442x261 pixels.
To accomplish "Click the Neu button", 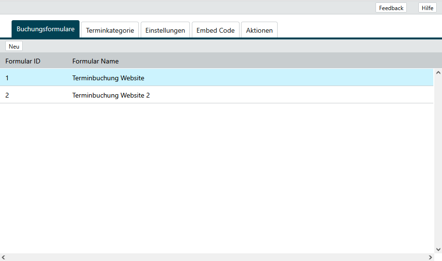I will [14, 46].
